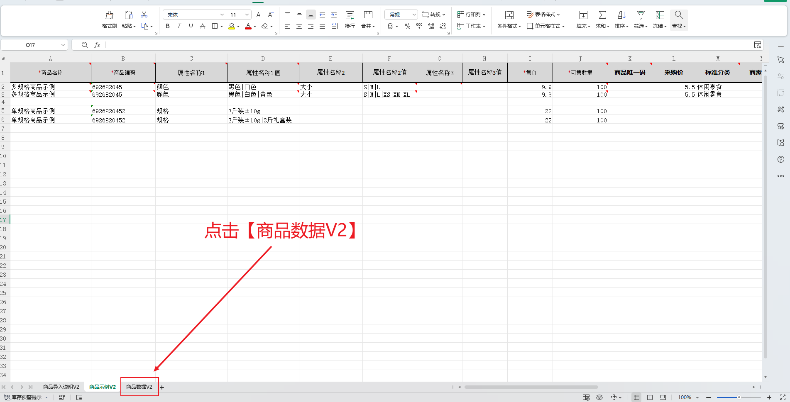The height and width of the screenshot is (402, 790).
Task: Switch to the 商品导入说明V2 sheet tab
Action: pos(61,387)
